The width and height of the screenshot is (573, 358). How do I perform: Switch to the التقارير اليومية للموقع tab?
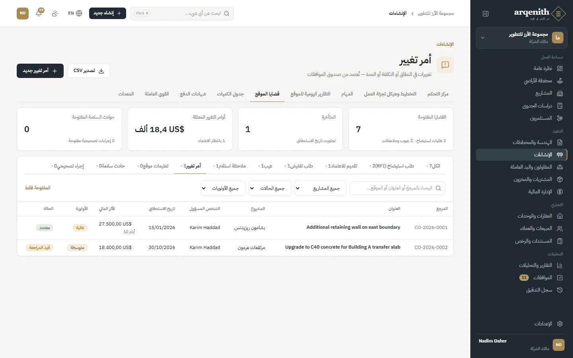(310, 94)
